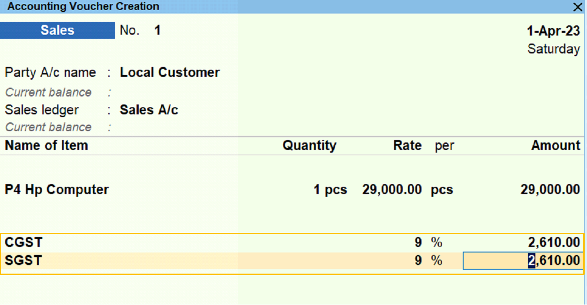Close the Accounting Voucher Creation window
This screenshot has height=305, width=587.
[x=577, y=7]
